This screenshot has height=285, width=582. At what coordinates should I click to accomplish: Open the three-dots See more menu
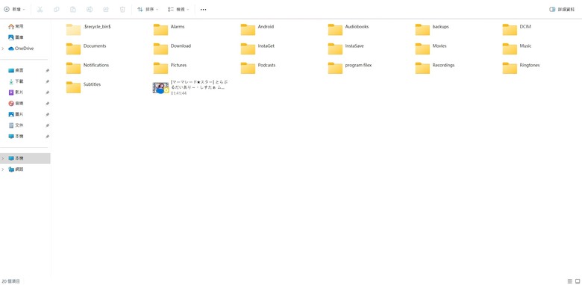[x=204, y=9]
